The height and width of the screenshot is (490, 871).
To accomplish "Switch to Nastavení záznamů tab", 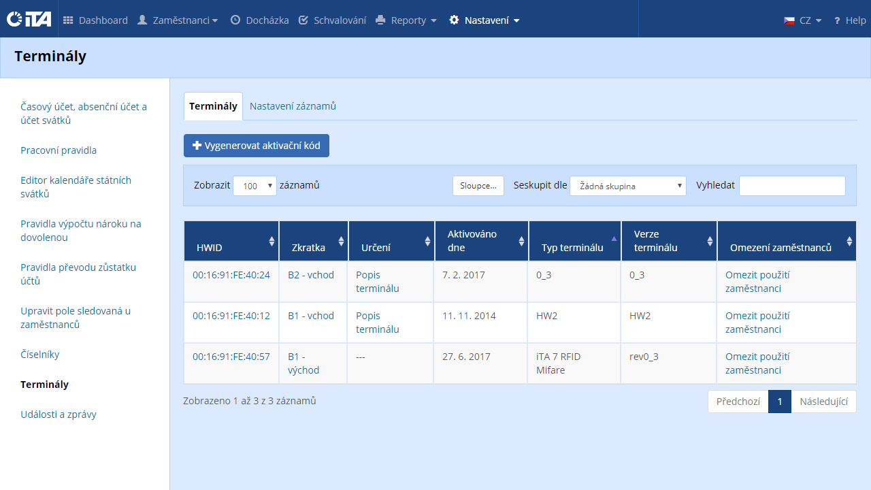I will pyautogui.click(x=293, y=106).
